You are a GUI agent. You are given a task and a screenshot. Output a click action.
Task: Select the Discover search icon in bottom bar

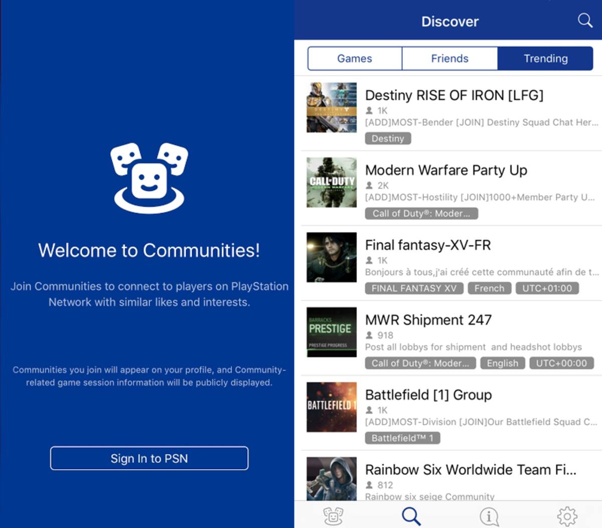pyautogui.click(x=411, y=515)
